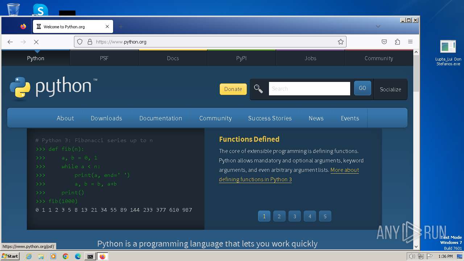Select the Firefox taskbar button
This screenshot has width=464, height=261.
102,256
